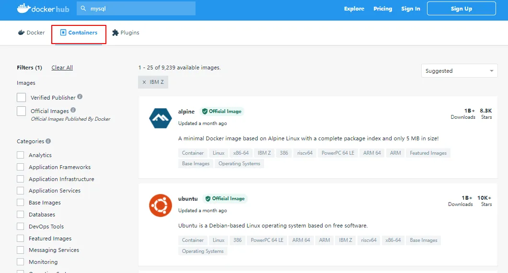This screenshot has width=508, height=273.
Task: Click alpine's Container tag
Action: [193, 153]
